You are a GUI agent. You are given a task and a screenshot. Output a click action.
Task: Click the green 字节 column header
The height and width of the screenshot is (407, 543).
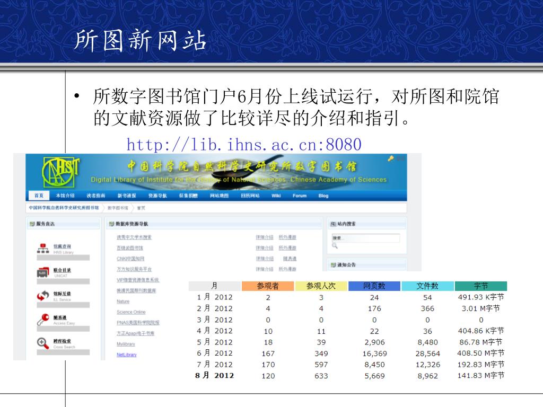[x=480, y=286]
